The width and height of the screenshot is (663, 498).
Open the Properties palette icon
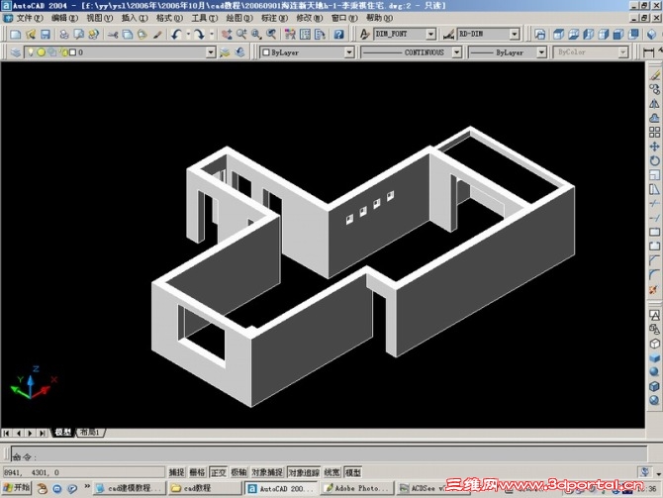(290, 35)
